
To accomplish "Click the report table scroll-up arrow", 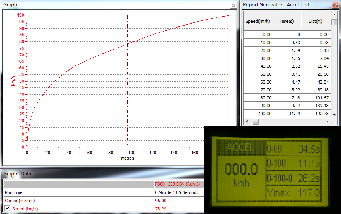I will [334, 15].
